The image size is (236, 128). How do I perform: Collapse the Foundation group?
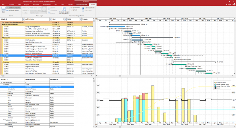point(2,38)
